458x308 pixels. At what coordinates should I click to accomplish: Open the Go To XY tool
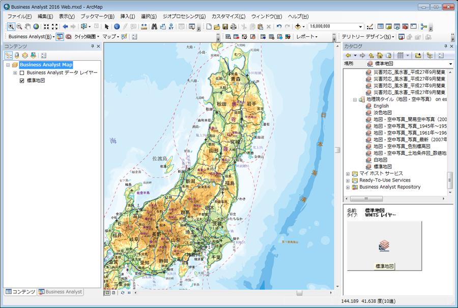coord(171,27)
